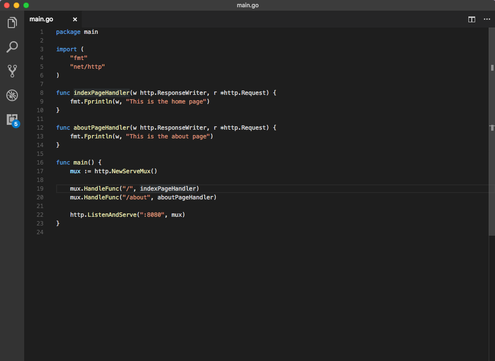Viewport: 495px width, 361px height.
Task: Split the editor into two panes
Action: (471, 19)
